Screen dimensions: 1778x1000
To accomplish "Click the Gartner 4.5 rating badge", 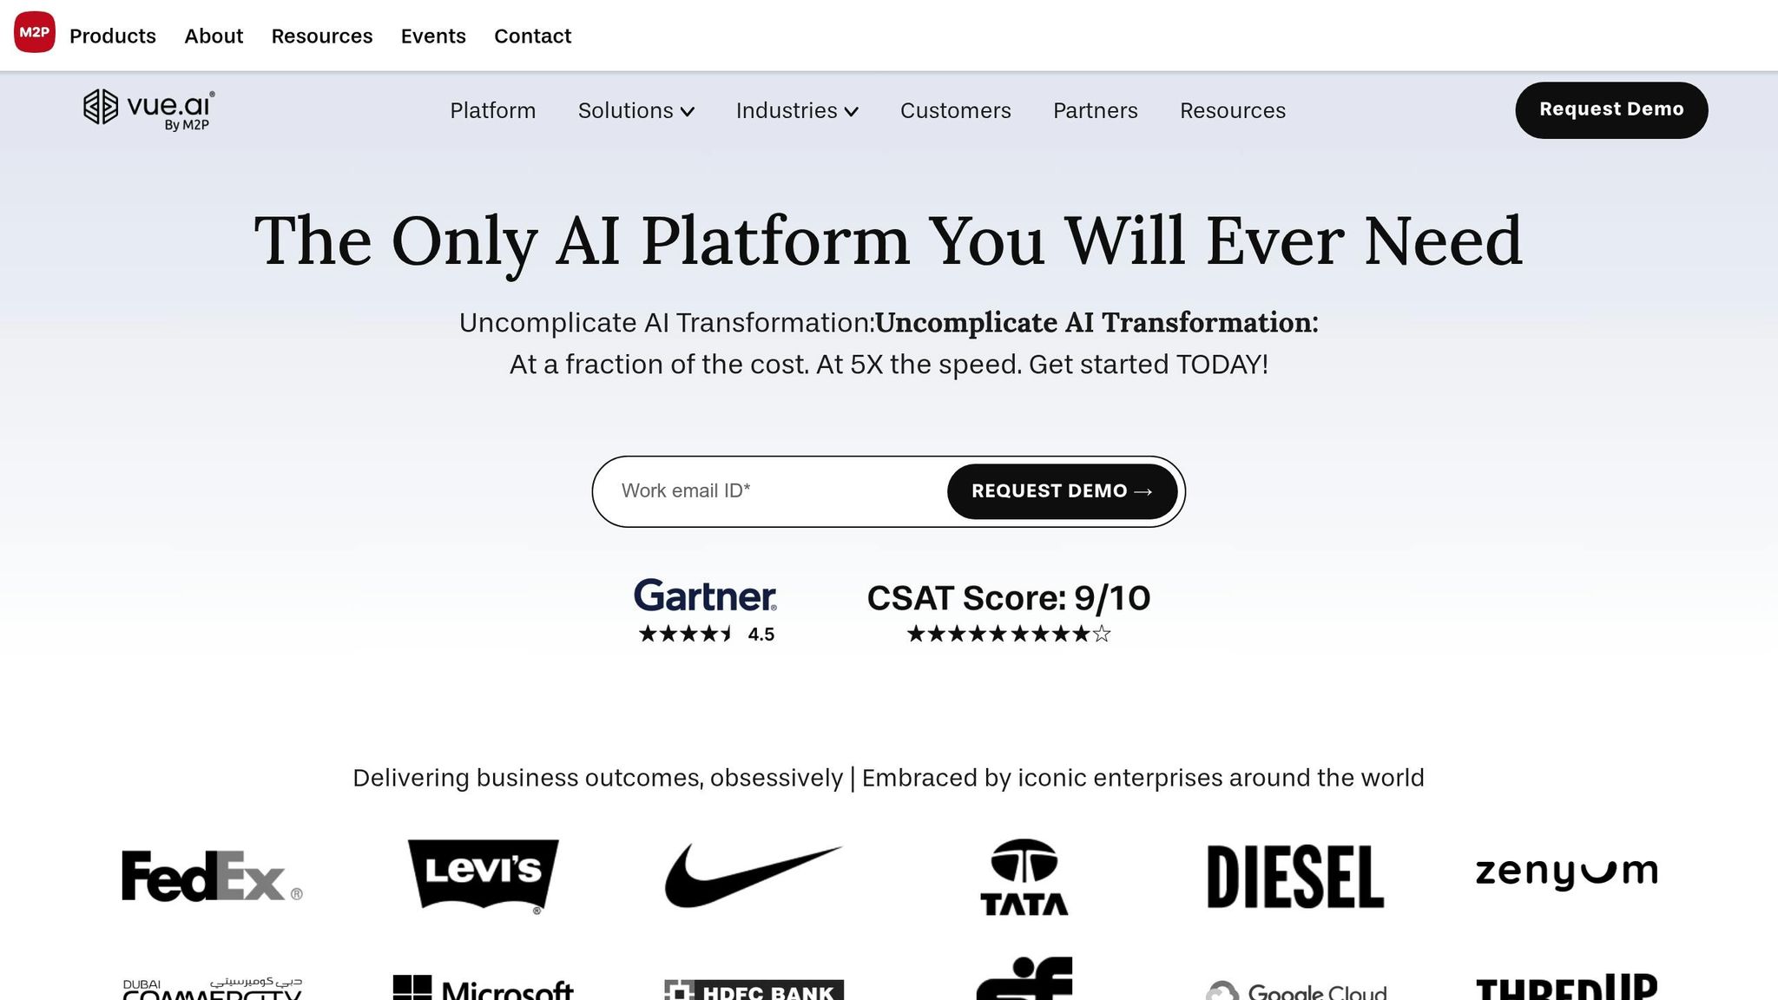I will pos(705,610).
